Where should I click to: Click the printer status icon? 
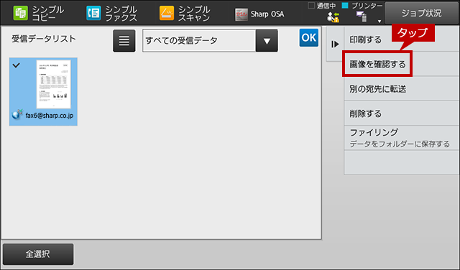[x=361, y=17]
